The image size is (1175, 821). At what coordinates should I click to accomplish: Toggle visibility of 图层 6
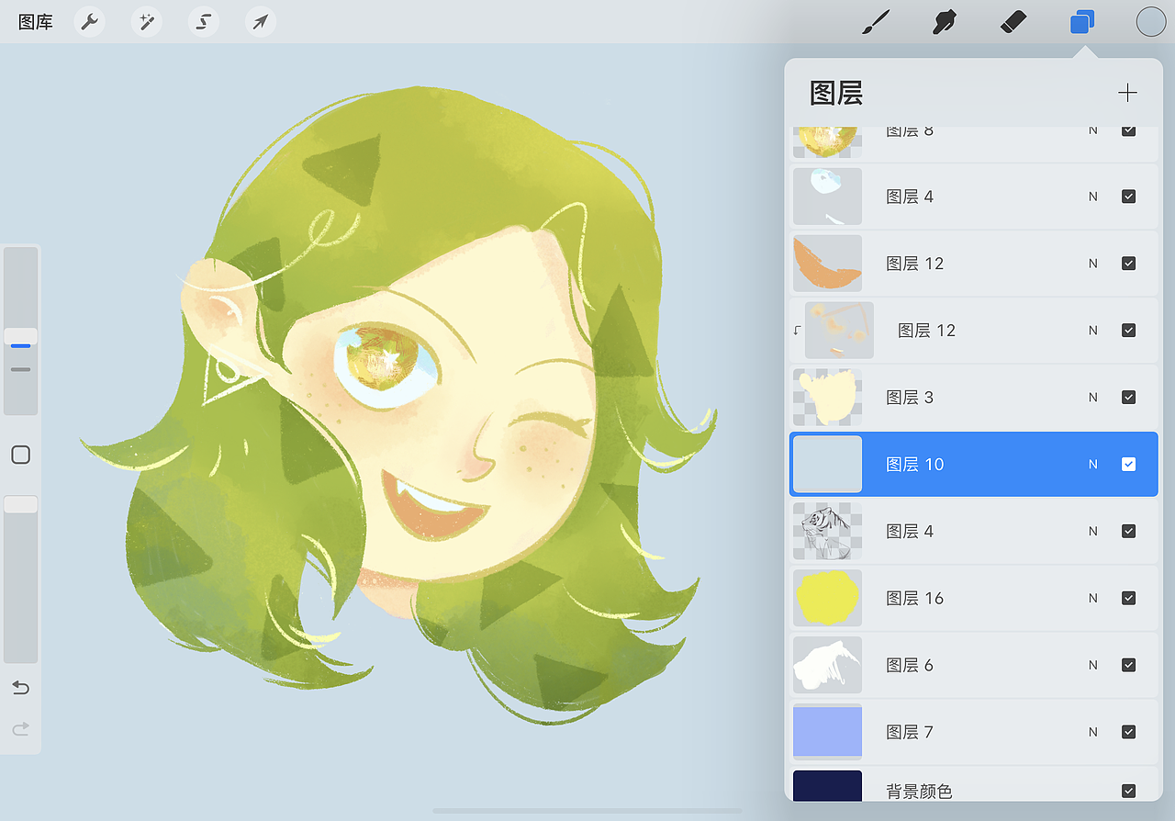point(1128,665)
